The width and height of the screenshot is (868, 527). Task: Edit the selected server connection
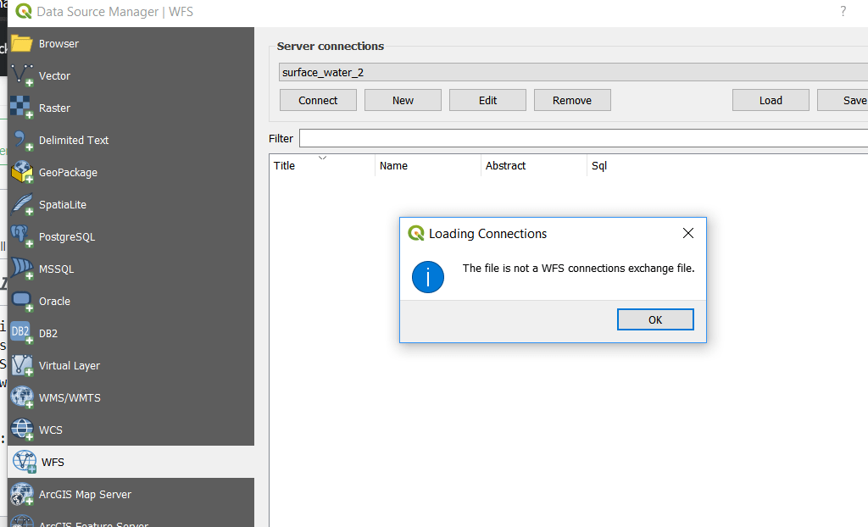(x=487, y=100)
